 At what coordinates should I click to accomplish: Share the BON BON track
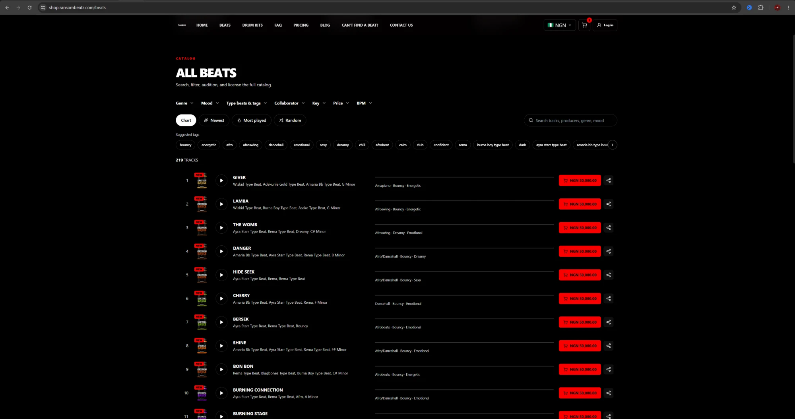click(x=608, y=369)
